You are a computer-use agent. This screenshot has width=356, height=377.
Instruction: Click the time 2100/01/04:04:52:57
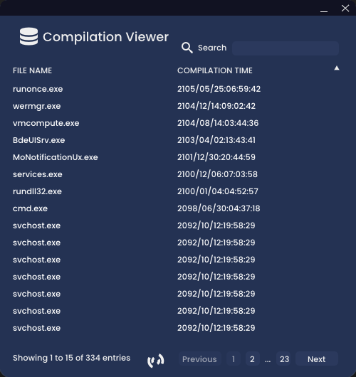pyautogui.click(x=218, y=191)
